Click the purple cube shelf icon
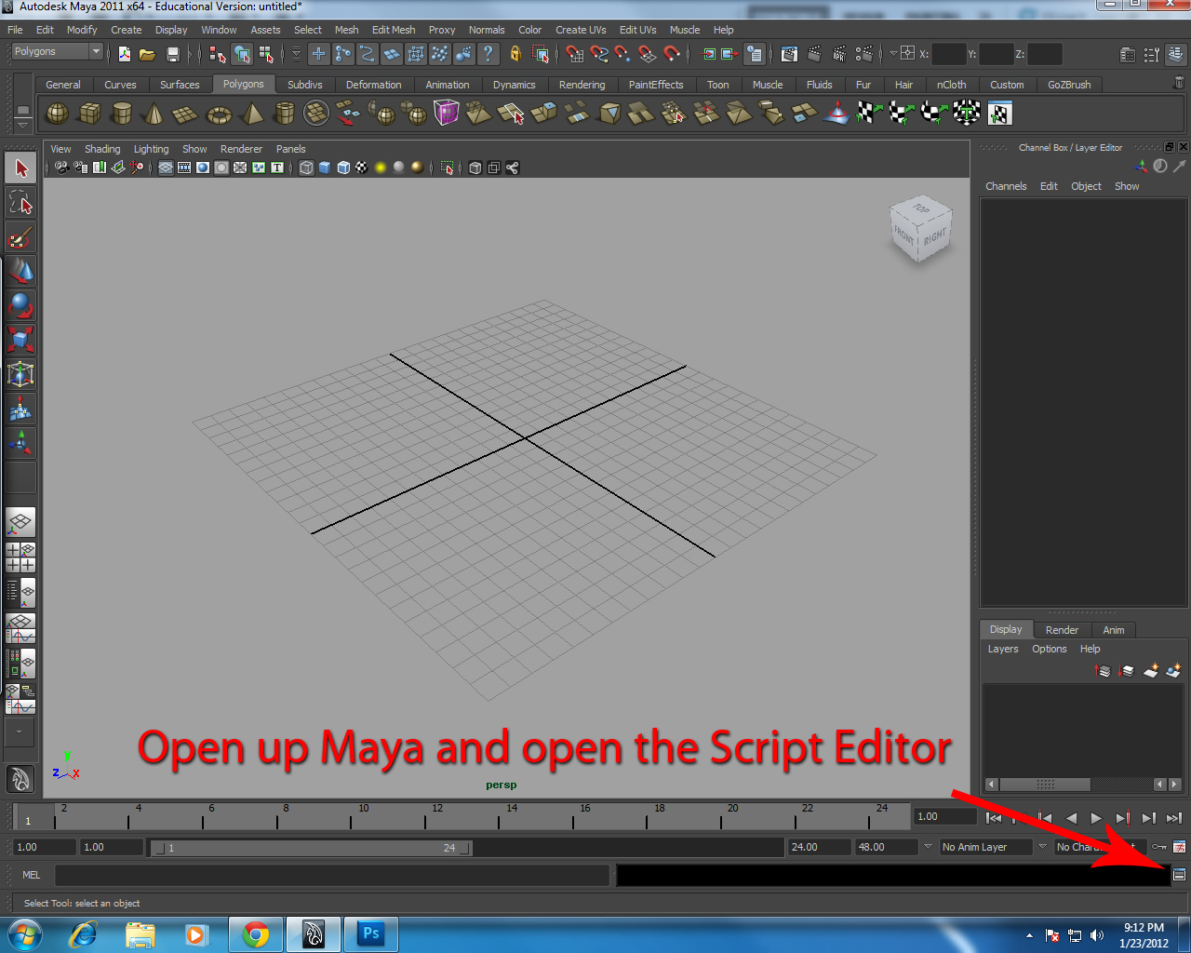1191x953 pixels. tap(447, 114)
